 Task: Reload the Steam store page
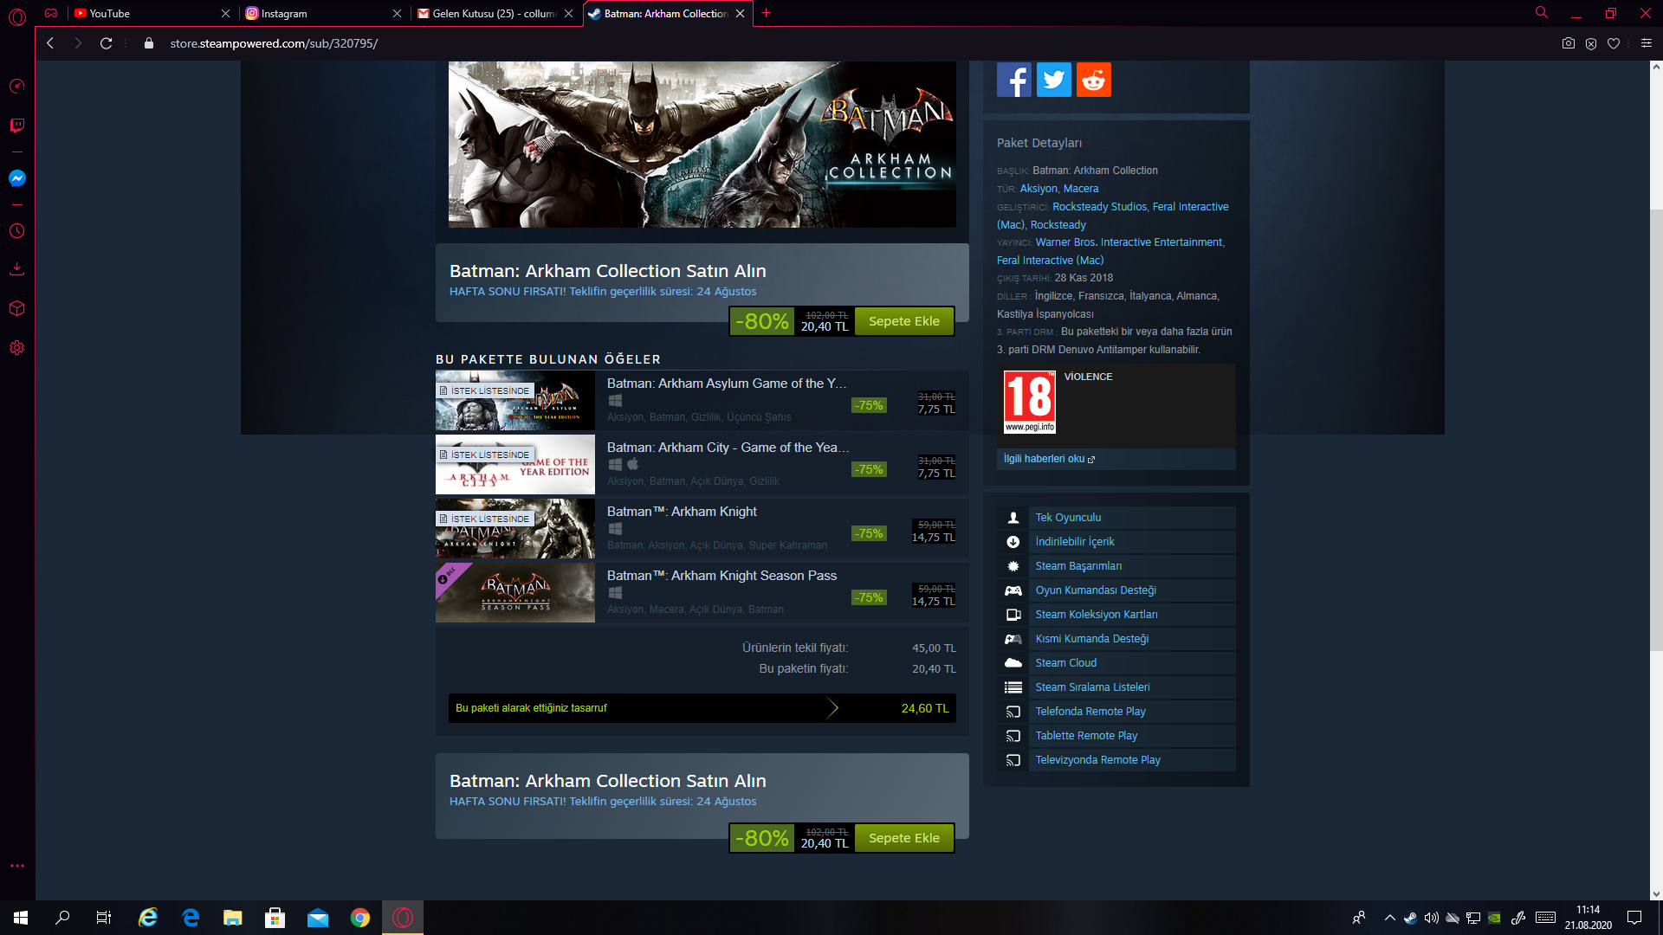[x=106, y=43]
